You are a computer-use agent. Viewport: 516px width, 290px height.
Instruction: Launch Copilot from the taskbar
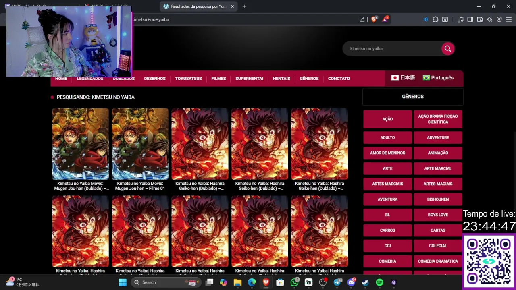(x=223, y=282)
